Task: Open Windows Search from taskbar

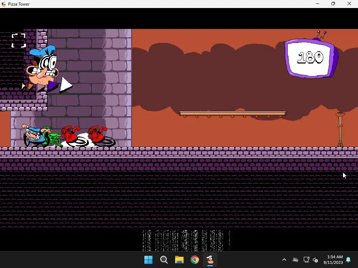Action: tap(164, 260)
